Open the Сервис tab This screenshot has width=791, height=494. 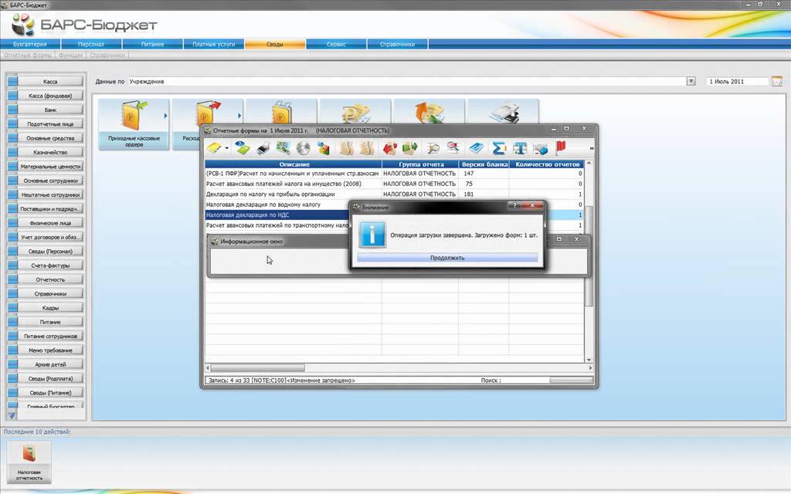pos(336,44)
